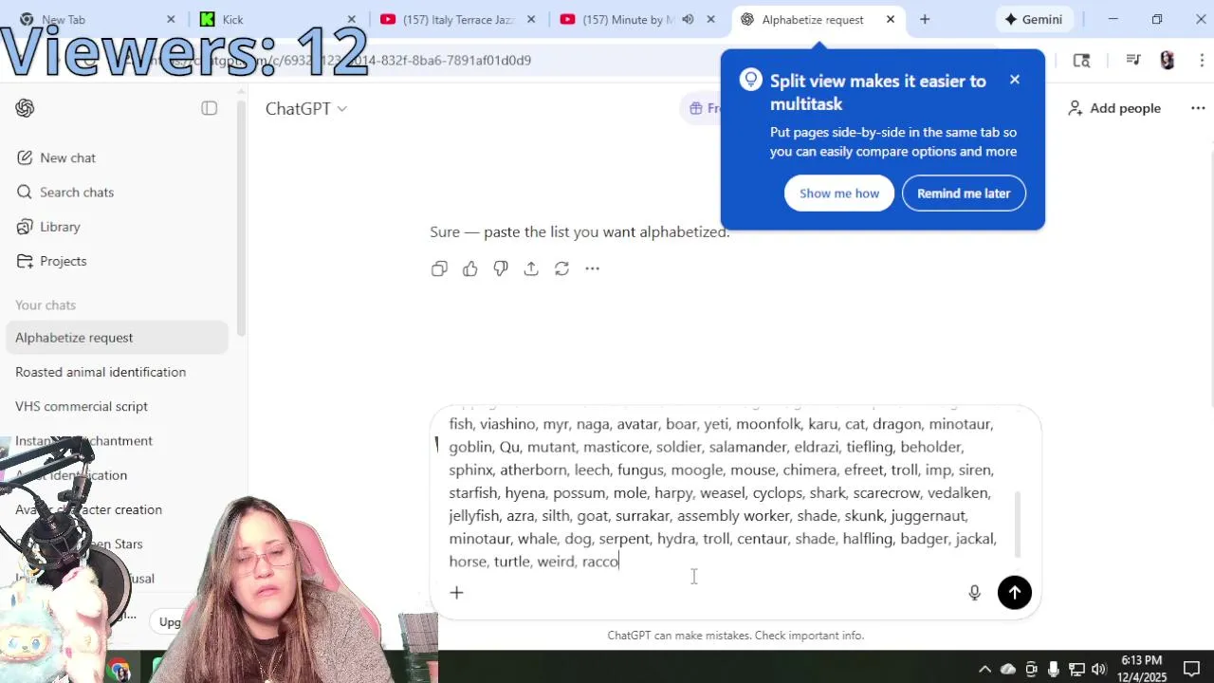Switch to the Kick browser tab

point(278,19)
